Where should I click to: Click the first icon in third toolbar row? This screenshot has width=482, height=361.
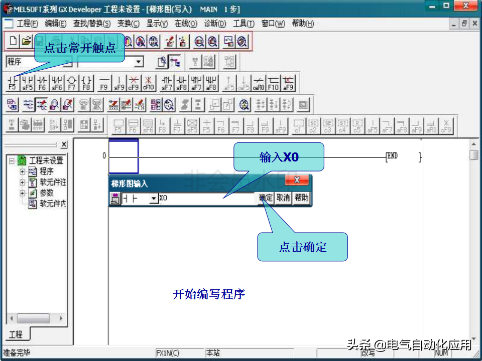pyautogui.click(x=12, y=105)
